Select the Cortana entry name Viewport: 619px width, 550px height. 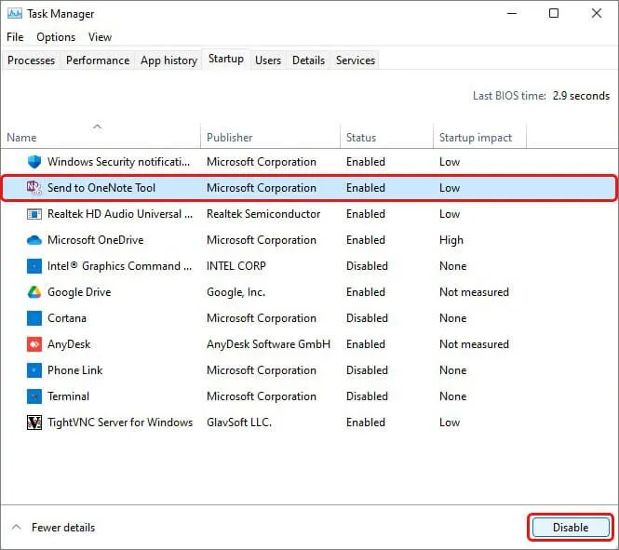pyautogui.click(x=67, y=318)
